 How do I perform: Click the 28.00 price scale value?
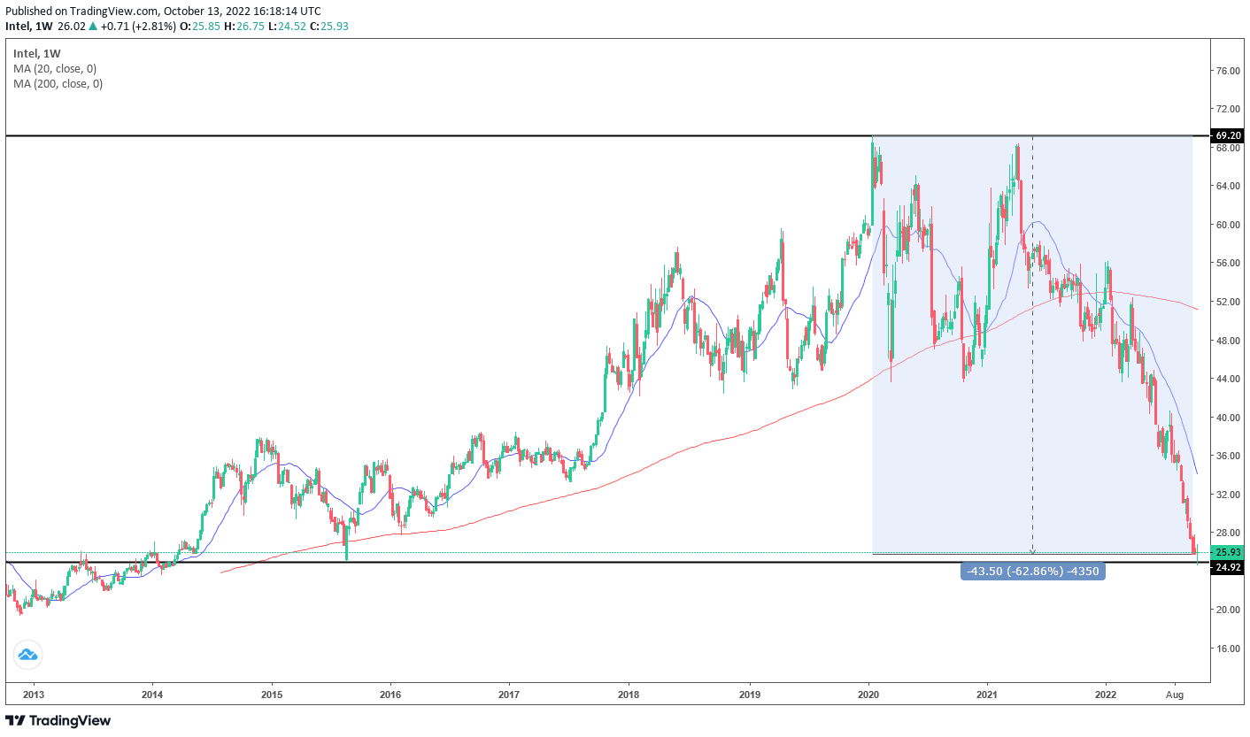point(1228,533)
